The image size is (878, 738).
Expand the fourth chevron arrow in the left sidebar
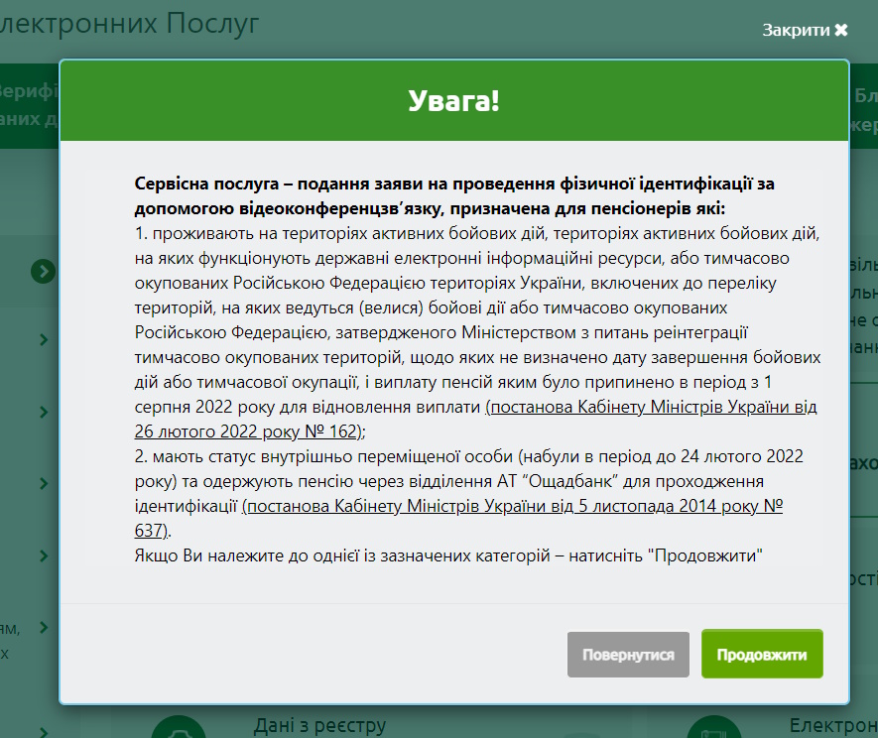pyautogui.click(x=44, y=483)
